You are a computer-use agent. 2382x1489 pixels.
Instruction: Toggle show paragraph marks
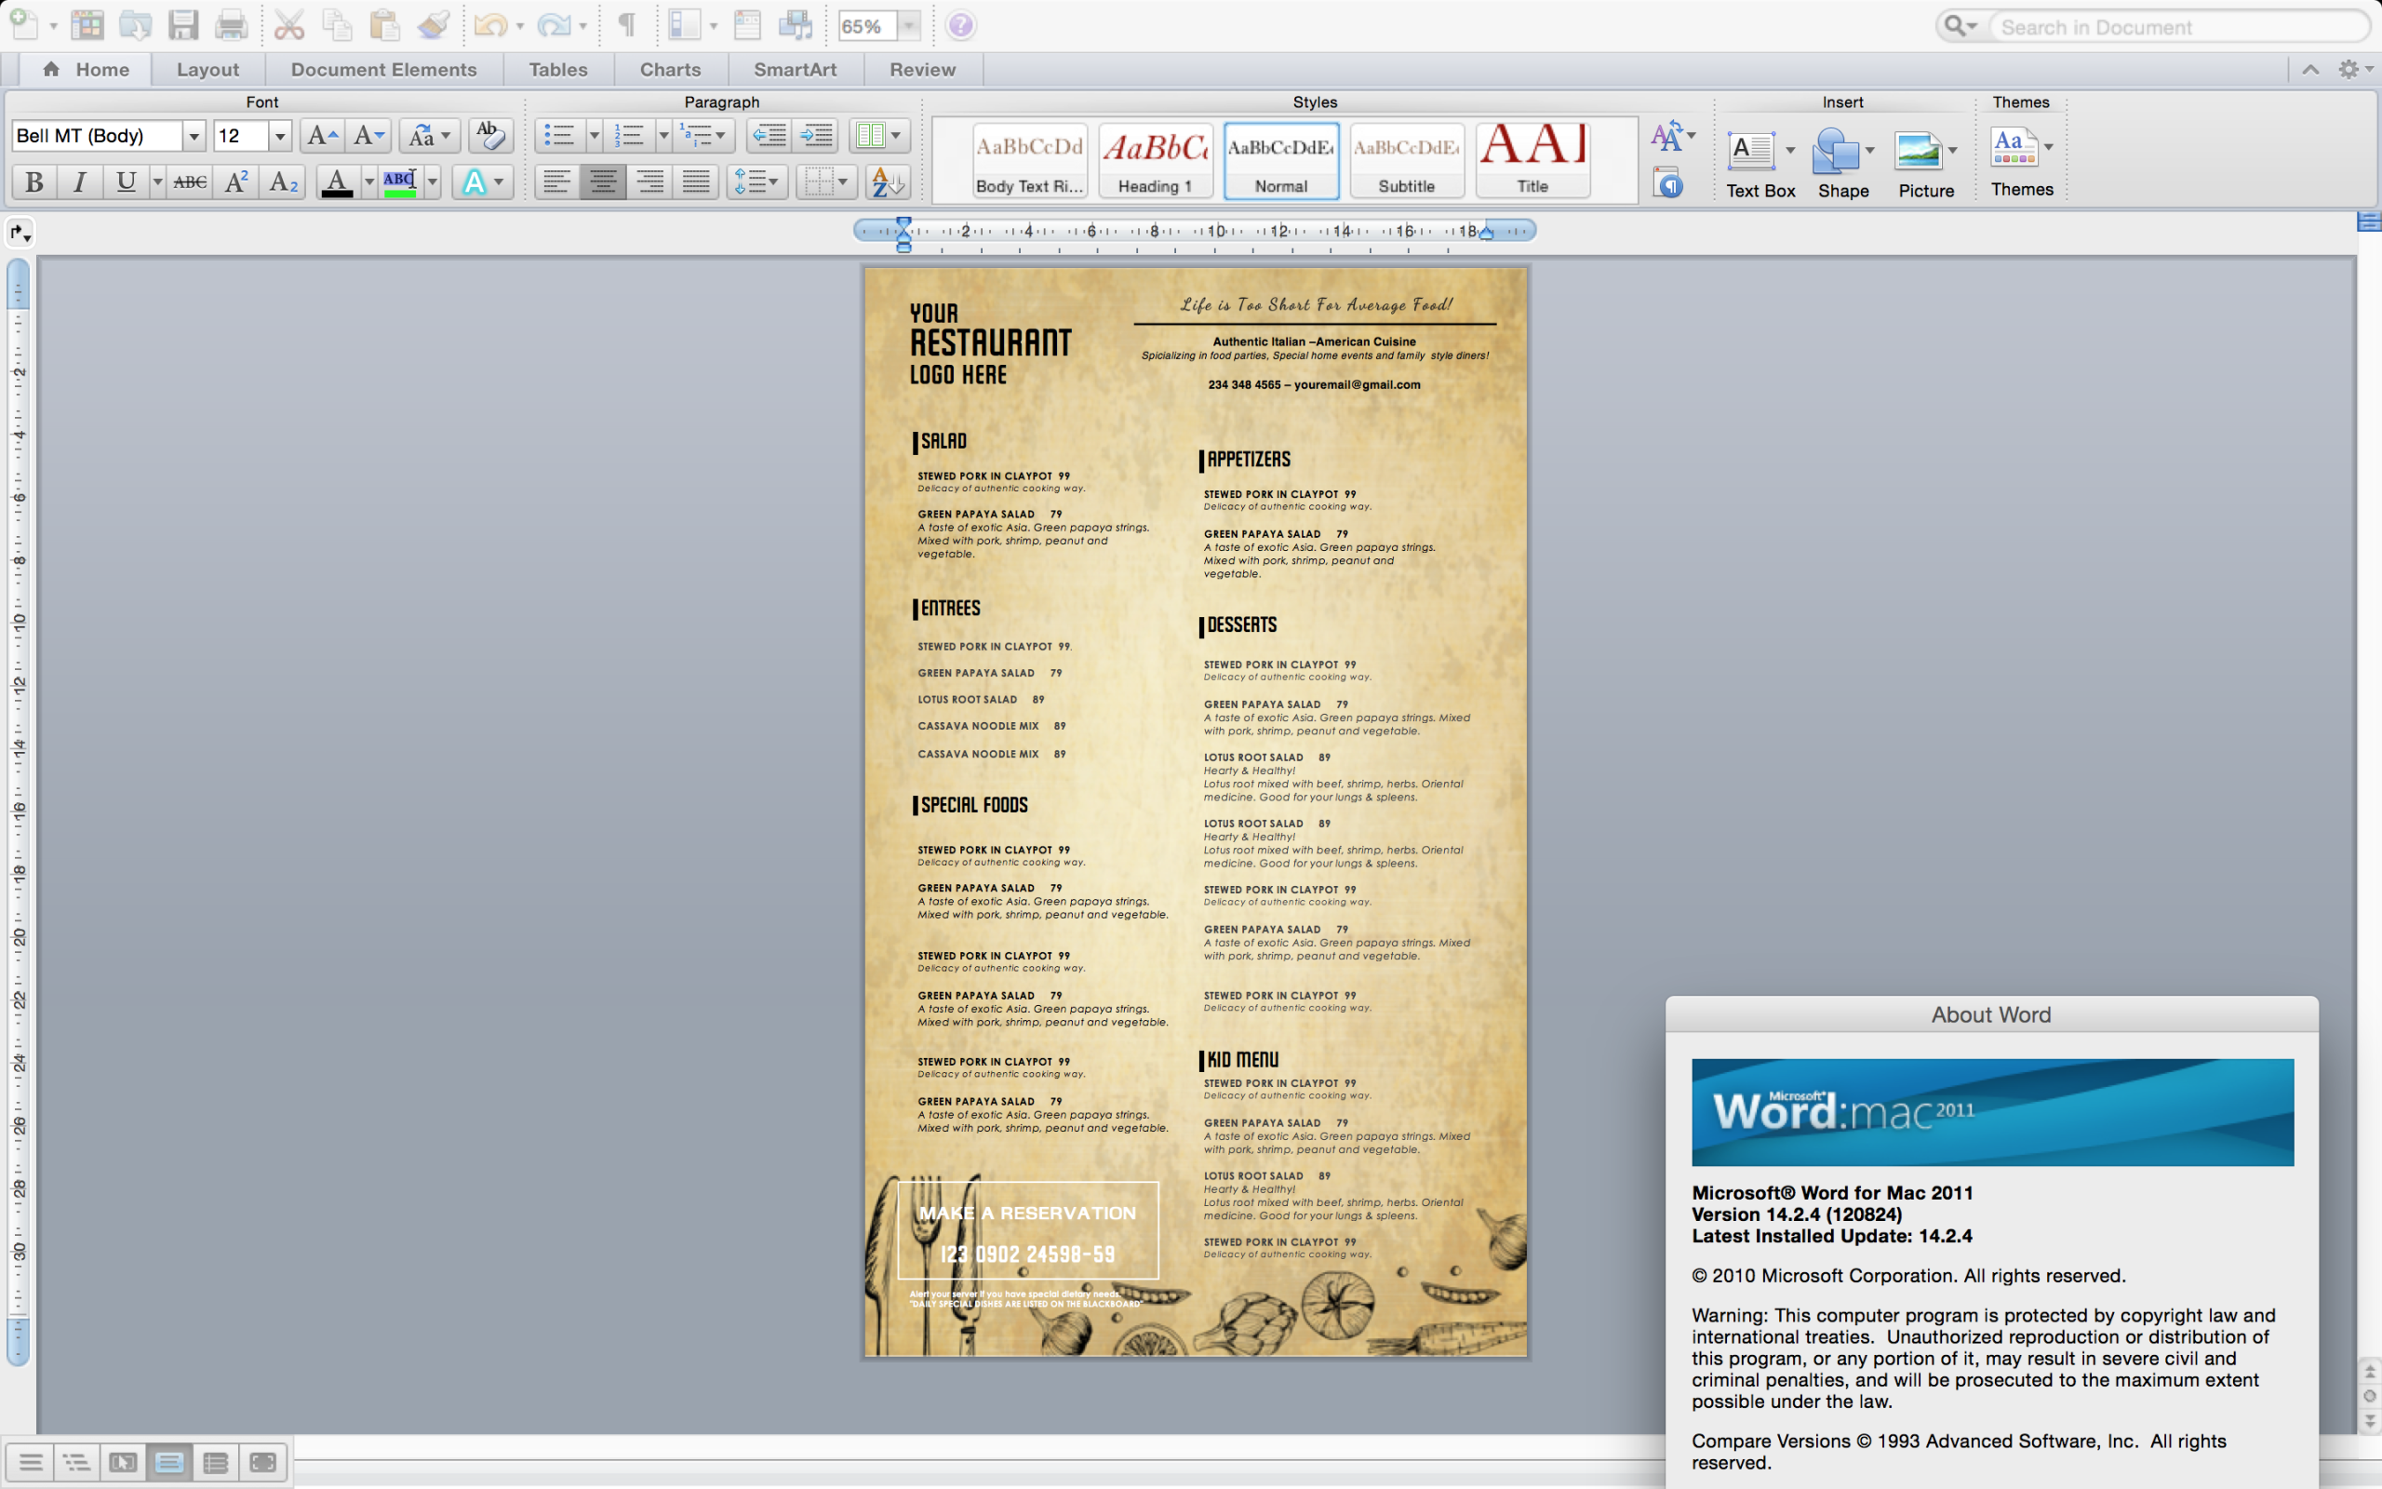tap(626, 26)
